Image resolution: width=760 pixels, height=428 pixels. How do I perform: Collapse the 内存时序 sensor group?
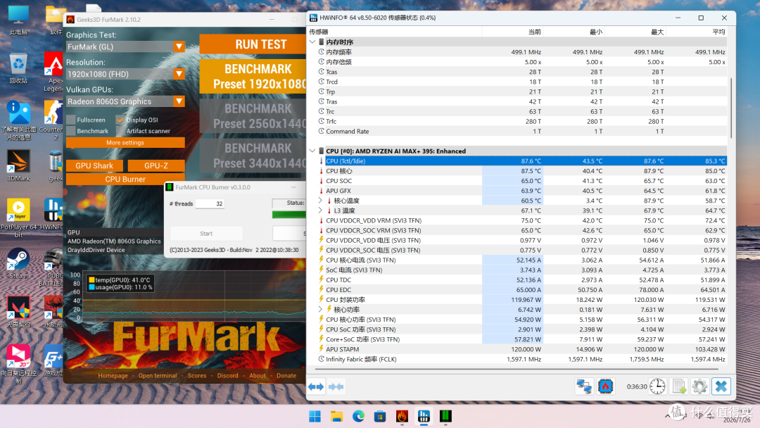tap(312, 42)
